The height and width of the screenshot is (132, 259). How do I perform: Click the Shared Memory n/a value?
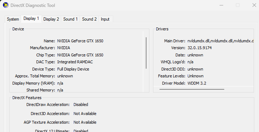60,90
